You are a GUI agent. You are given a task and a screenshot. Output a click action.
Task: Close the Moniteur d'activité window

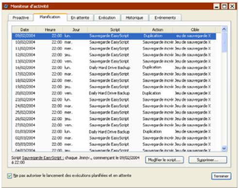click(232, 6)
